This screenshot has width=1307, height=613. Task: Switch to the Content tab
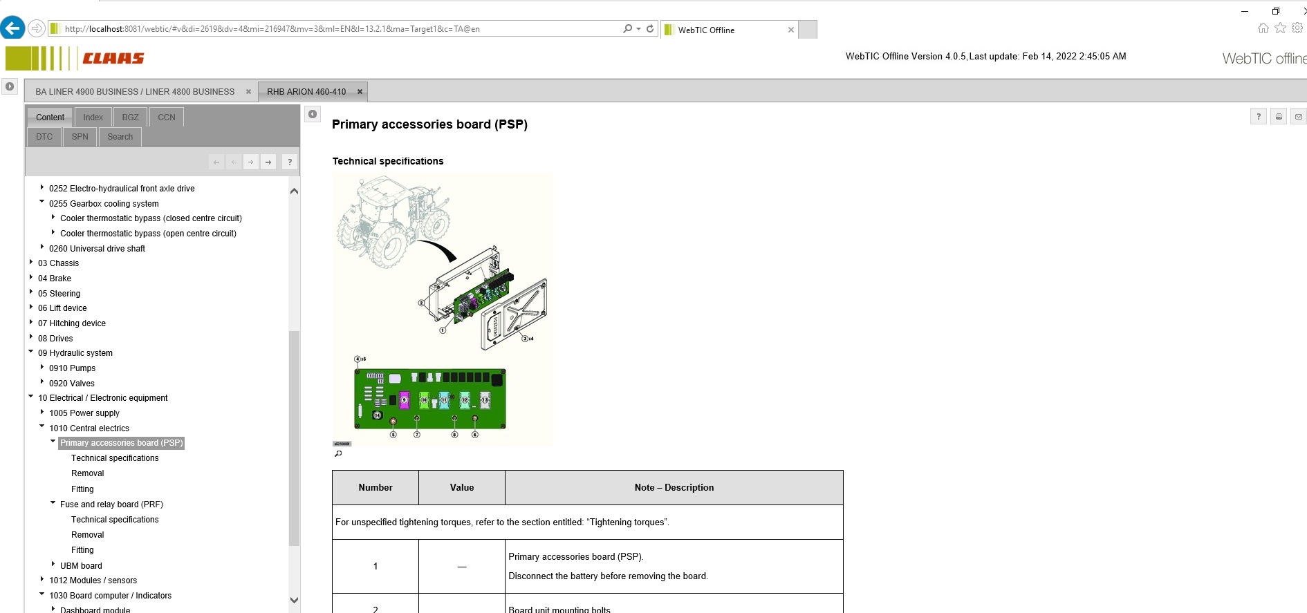[50, 117]
